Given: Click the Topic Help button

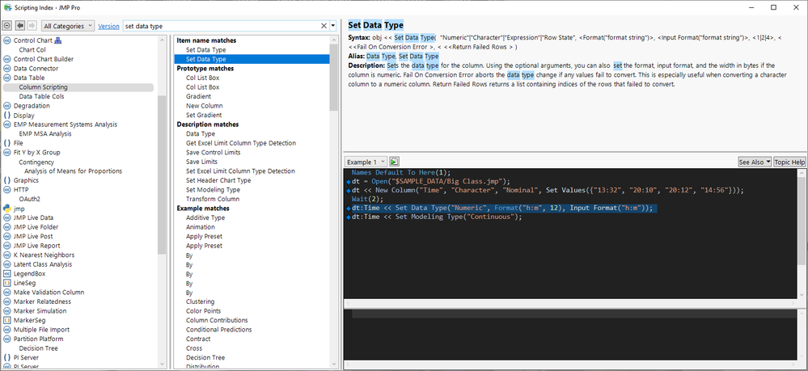Looking at the screenshot, I should point(789,162).
